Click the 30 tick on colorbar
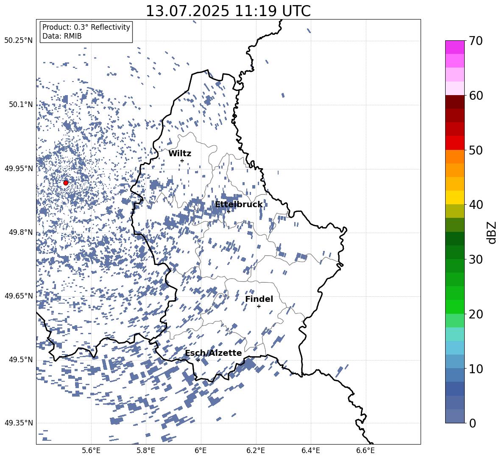Image resolution: width=502 pixels, height=459 pixels. [476, 259]
